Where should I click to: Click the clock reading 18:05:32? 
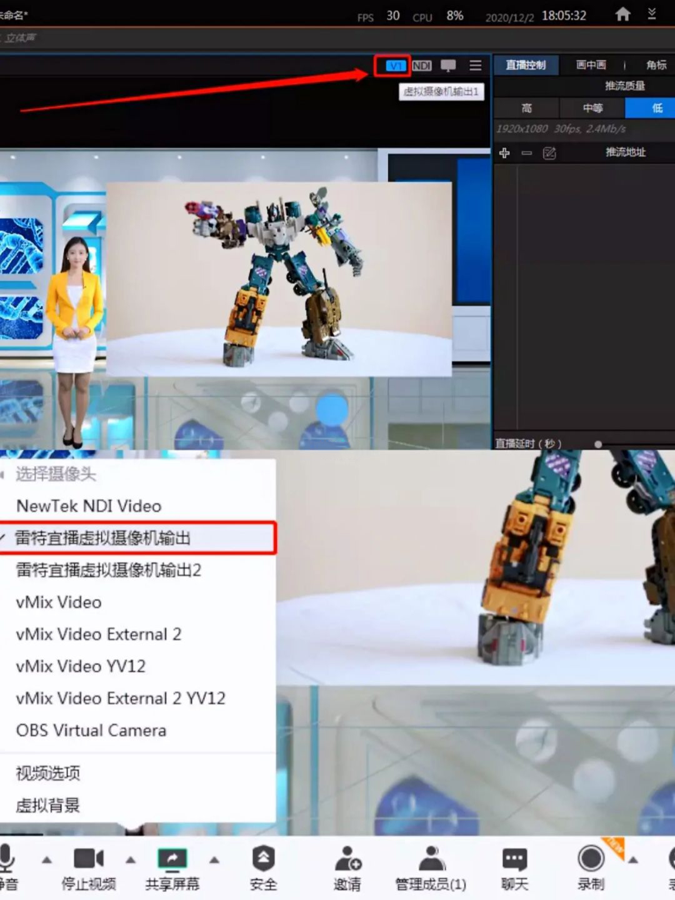click(x=564, y=16)
